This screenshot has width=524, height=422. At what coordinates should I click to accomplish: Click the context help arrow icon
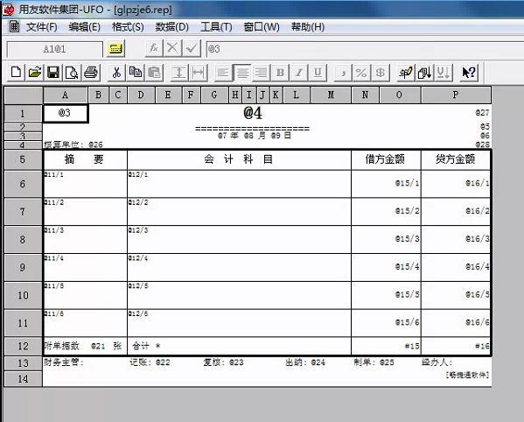(x=469, y=72)
